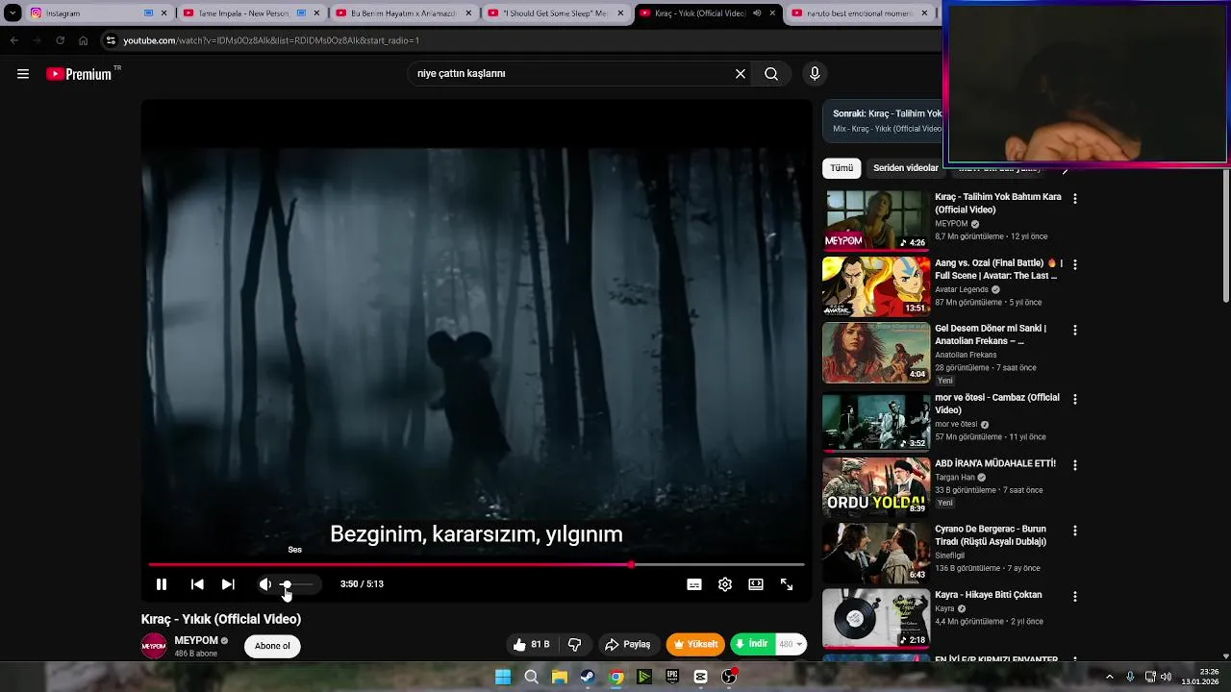Open the MEYPOM channel avatar
This screenshot has height=692, width=1231.
click(154, 646)
